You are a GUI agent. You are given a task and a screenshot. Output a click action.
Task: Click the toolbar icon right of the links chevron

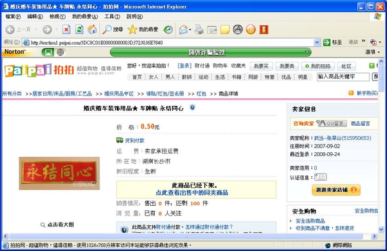(373, 42)
